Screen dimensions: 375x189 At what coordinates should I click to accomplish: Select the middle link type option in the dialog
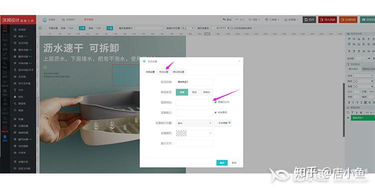tap(194, 92)
